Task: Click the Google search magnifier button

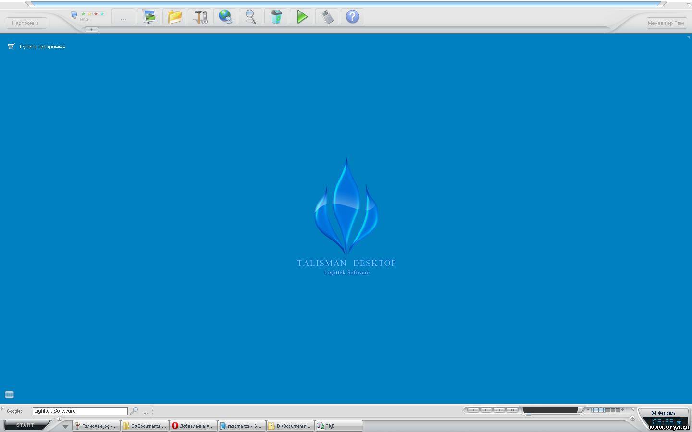Action: tap(134, 411)
